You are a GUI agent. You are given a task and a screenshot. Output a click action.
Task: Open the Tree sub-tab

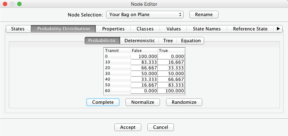pos(168,40)
